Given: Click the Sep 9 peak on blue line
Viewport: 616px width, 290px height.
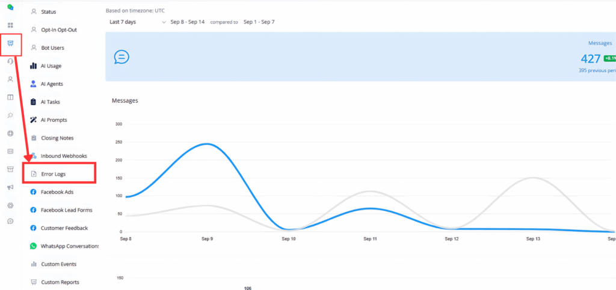Looking at the screenshot, I should tap(207, 144).
